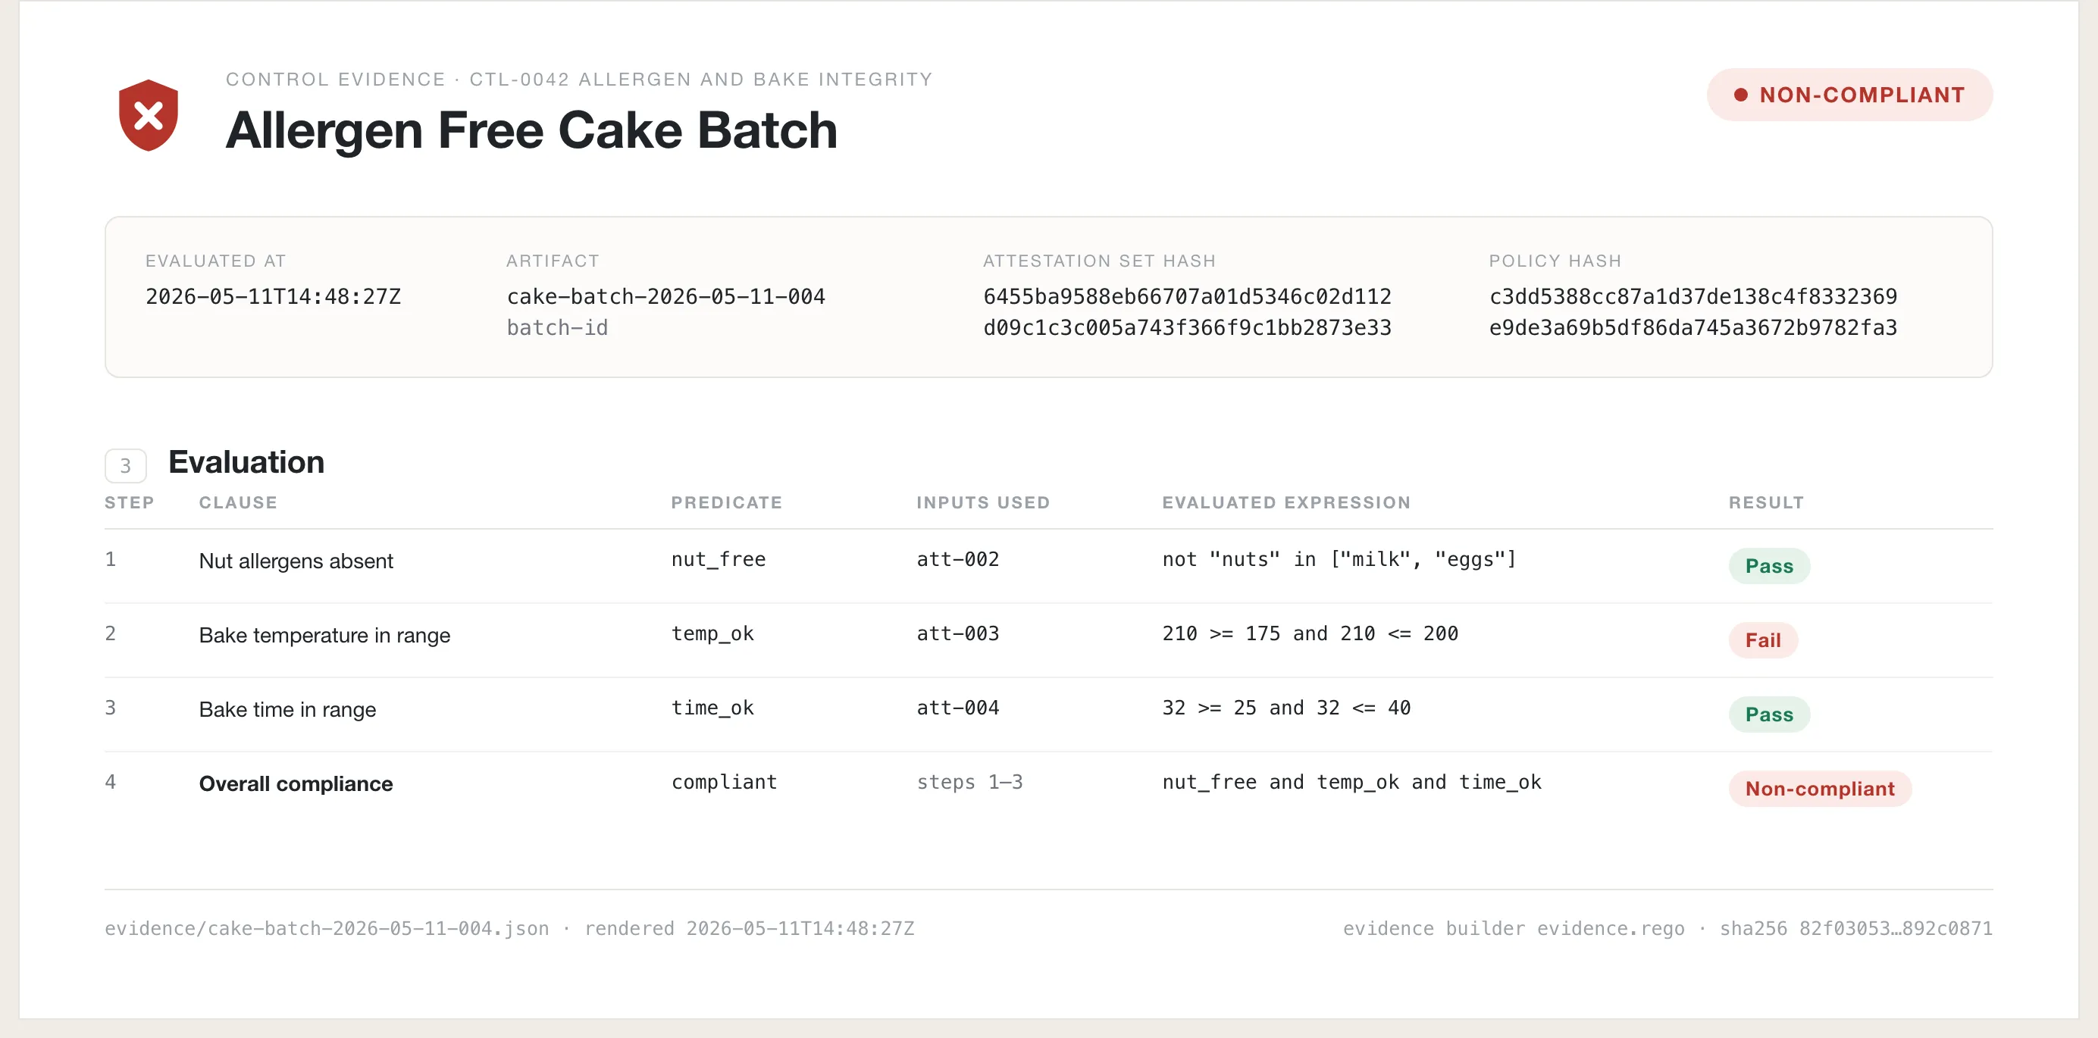Select the 32 >= 25 expression

tap(1286, 708)
